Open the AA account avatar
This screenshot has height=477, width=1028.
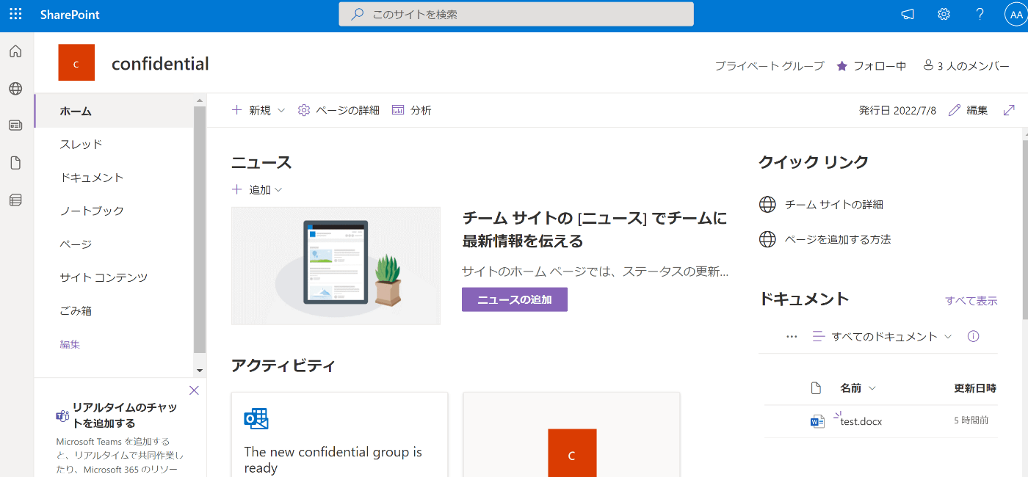pyautogui.click(x=1016, y=15)
